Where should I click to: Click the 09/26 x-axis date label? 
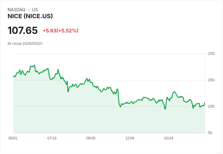pos(91,138)
